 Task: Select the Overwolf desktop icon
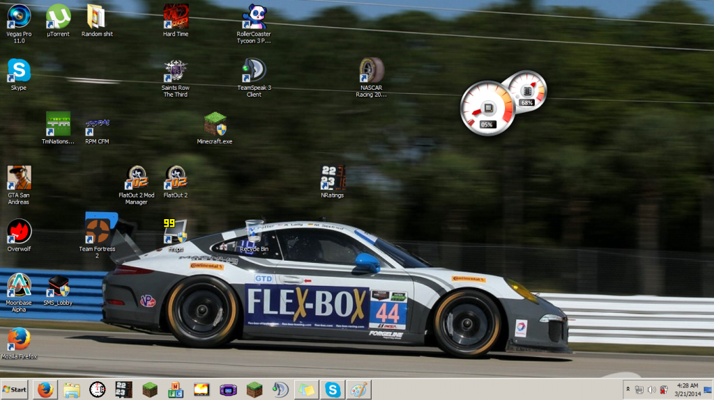19,235
